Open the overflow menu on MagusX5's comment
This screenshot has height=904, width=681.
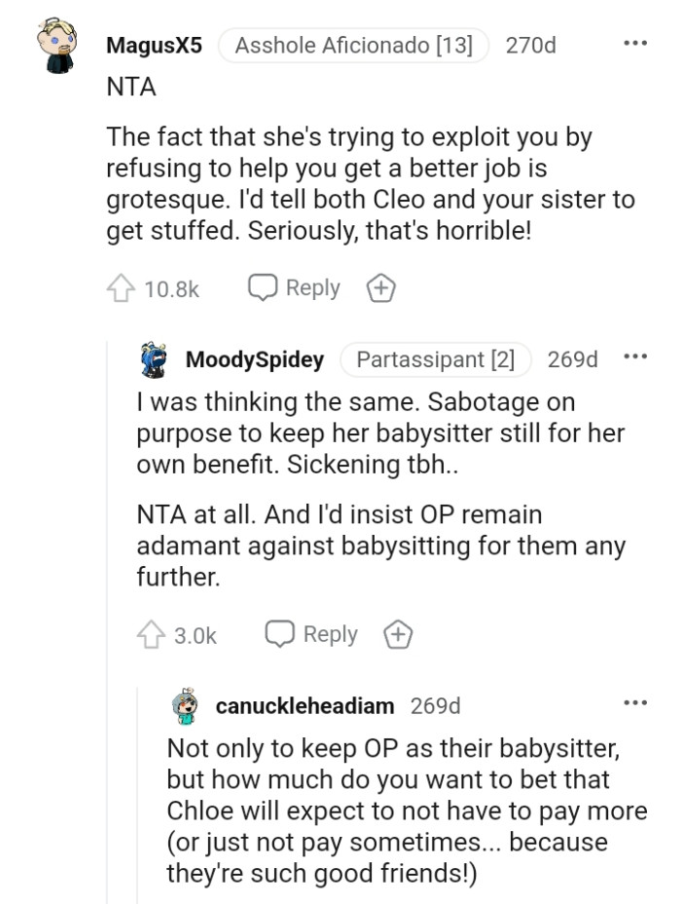click(x=637, y=41)
